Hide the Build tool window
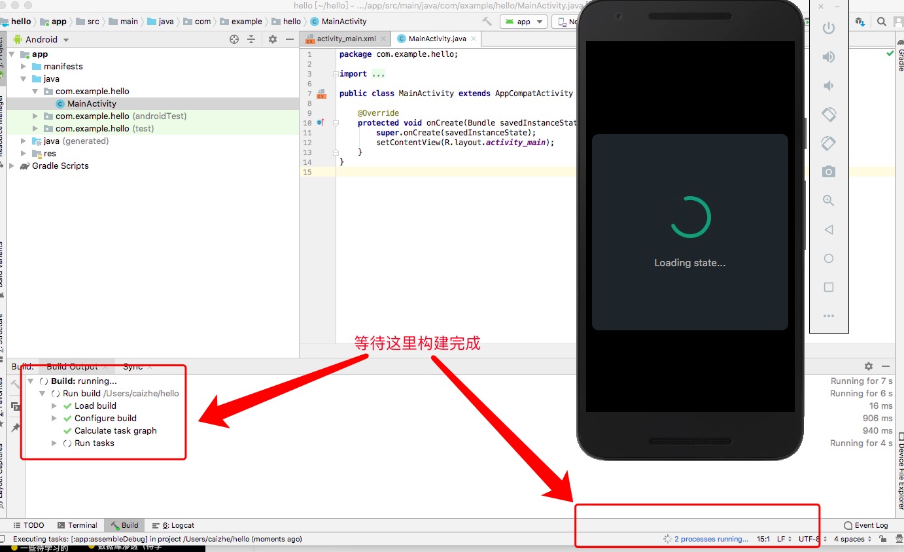The width and height of the screenshot is (904, 552). (x=885, y=366)
